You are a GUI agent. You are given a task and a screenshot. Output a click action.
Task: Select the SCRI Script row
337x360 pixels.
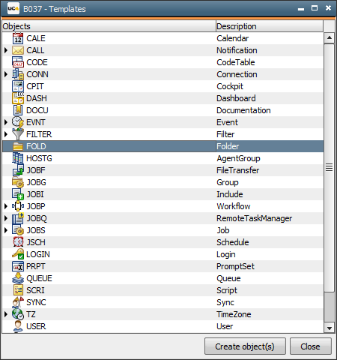(x=163, y=290)
